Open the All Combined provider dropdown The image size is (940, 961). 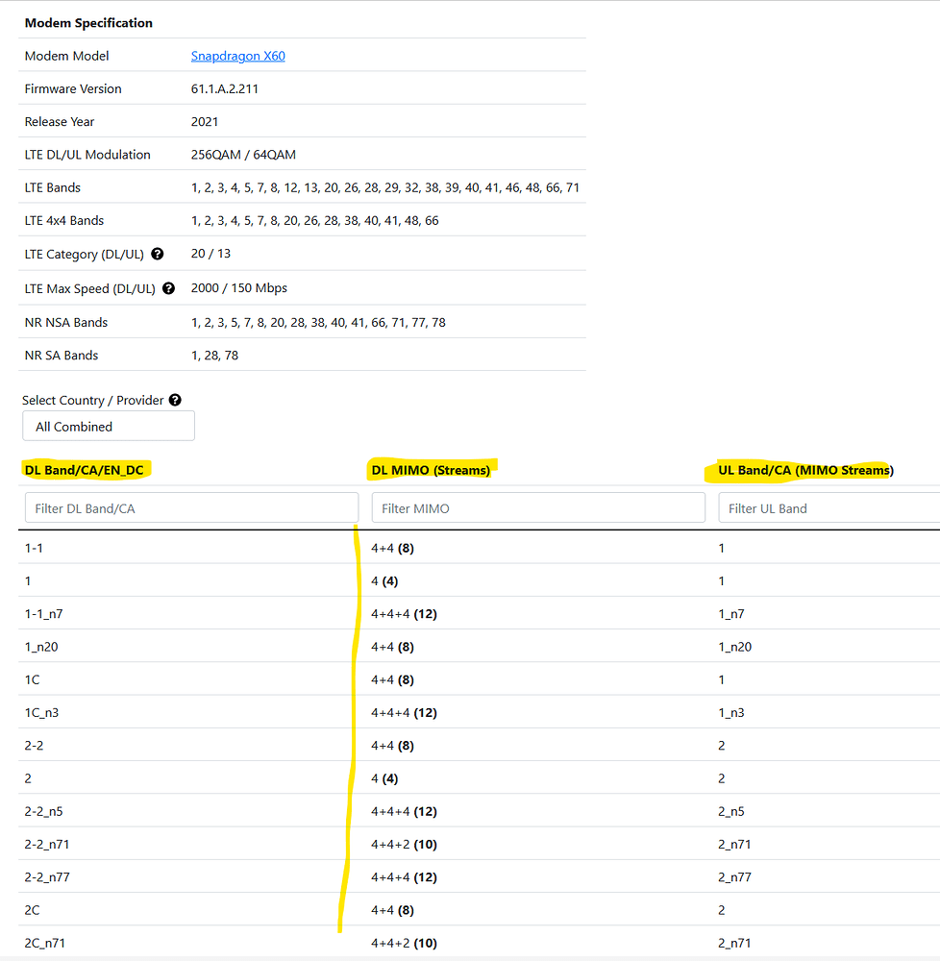(109, 427)
